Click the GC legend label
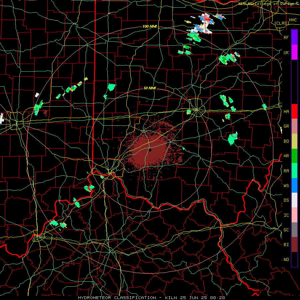 tap(286, 230)
